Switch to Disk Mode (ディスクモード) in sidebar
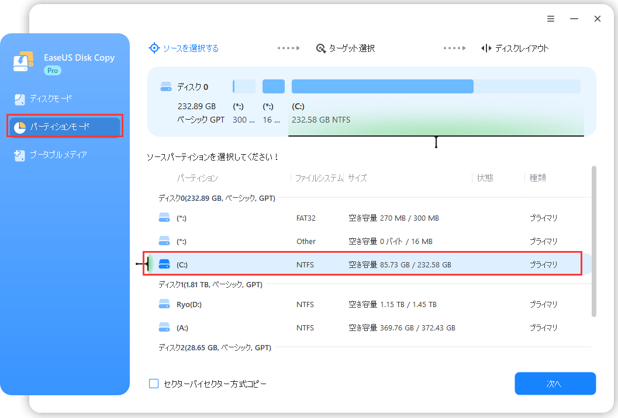Image resolution: width=618 pixels, height=418 pixels. (x=51, y=99)
